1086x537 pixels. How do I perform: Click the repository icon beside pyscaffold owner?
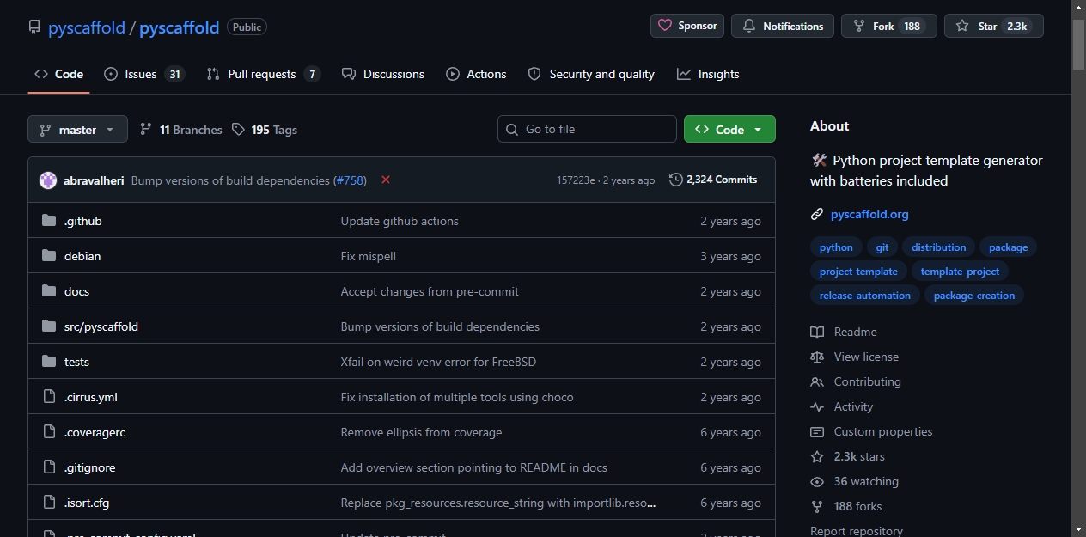34,27
